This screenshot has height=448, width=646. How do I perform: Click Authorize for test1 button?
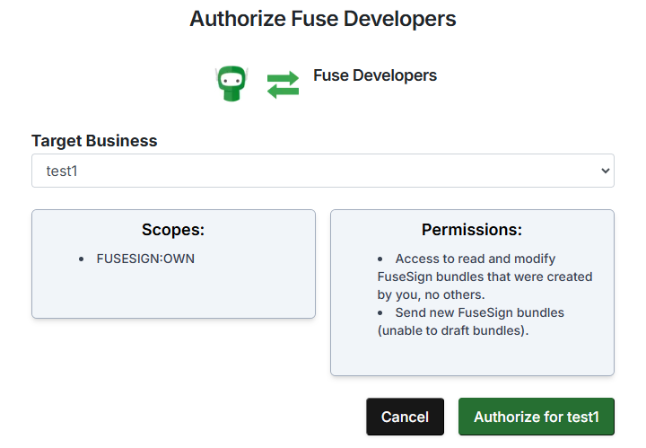click(x=536, y=417)
